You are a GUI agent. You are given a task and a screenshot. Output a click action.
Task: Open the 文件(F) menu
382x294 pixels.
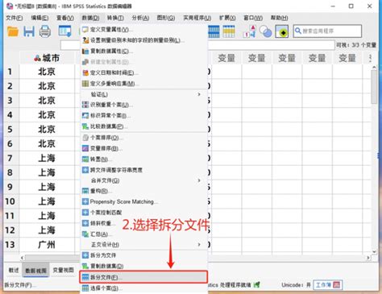pyautogui.click(x=15, y=18)
